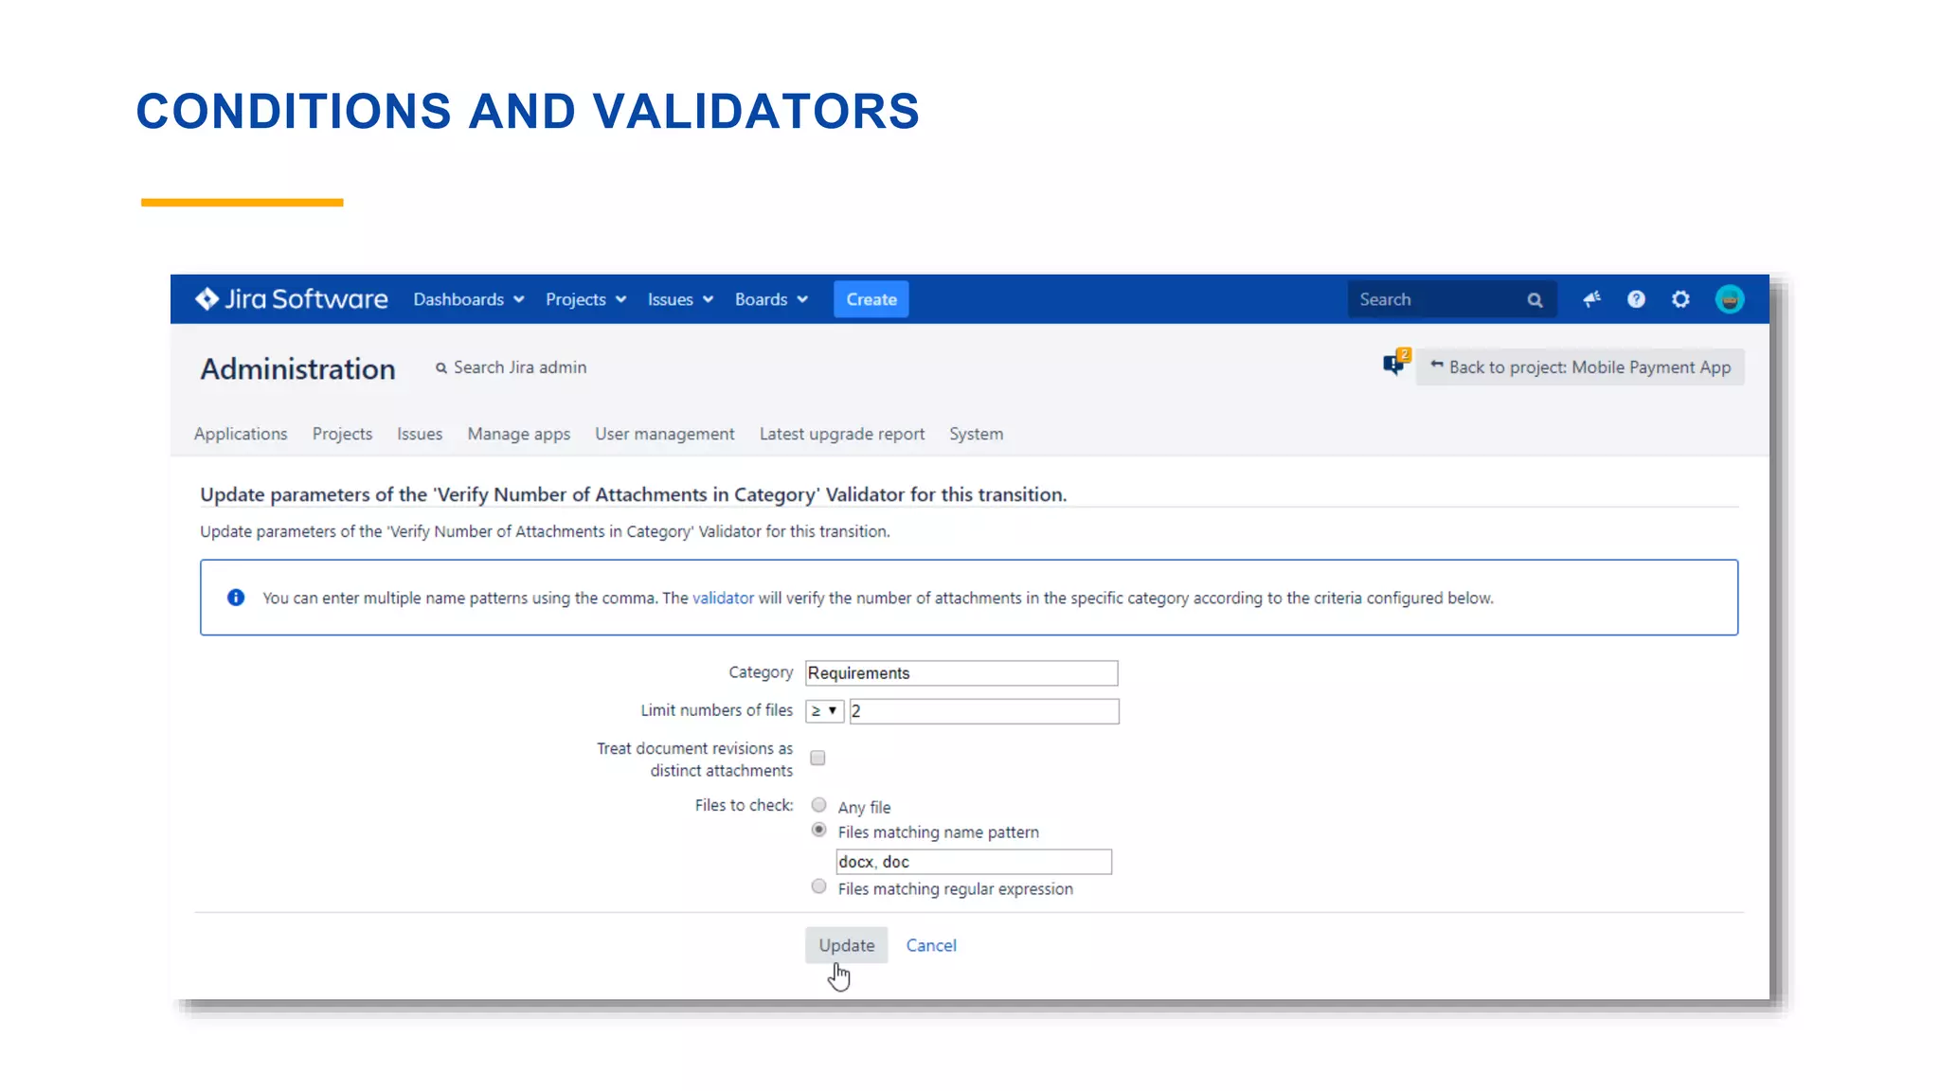This screenshot has height=1091, width=1940.
Task: Click the Search Jira admin magnifier icon
Action: click(x=441, y=367)
